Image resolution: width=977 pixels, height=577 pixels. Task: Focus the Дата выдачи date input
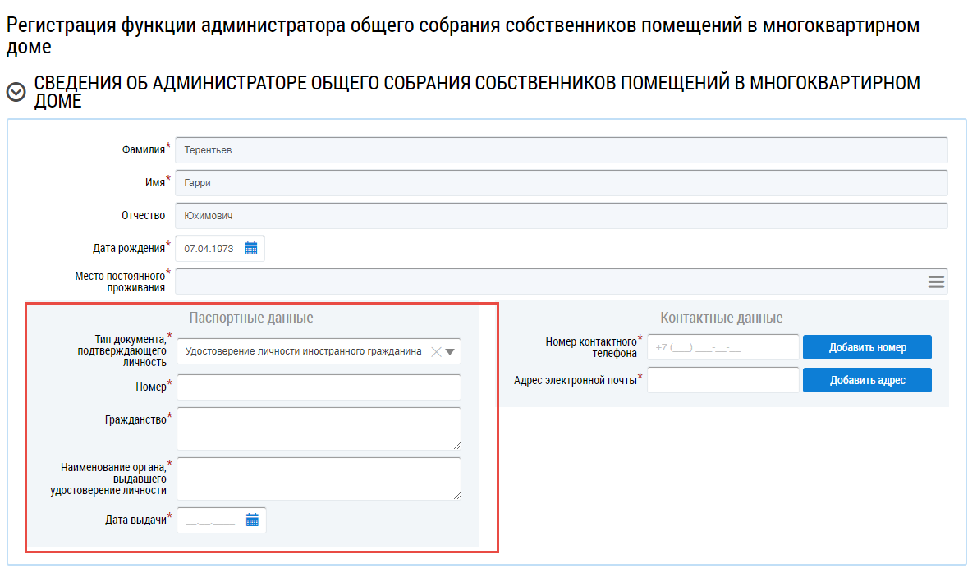[210, 520]
